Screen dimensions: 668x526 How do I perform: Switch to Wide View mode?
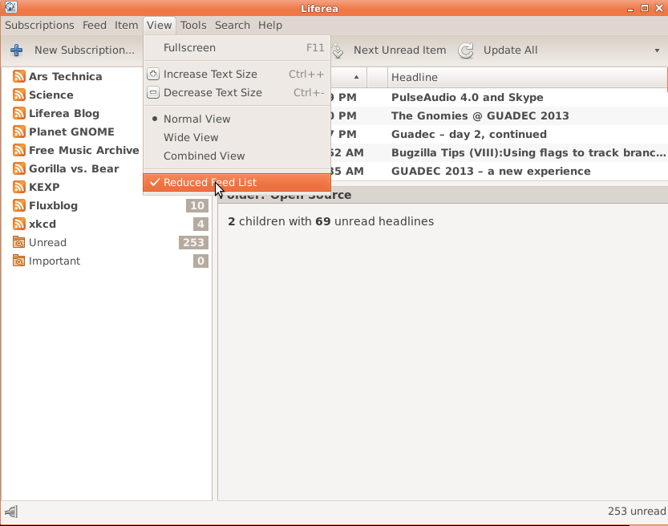[191, 138]
